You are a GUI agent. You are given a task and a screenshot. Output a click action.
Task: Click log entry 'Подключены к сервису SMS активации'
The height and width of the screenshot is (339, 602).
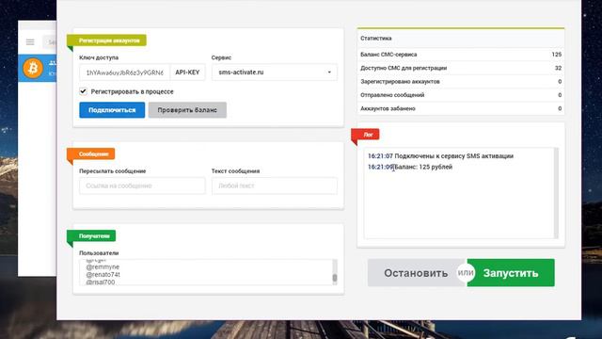click(x=453, y=156)
